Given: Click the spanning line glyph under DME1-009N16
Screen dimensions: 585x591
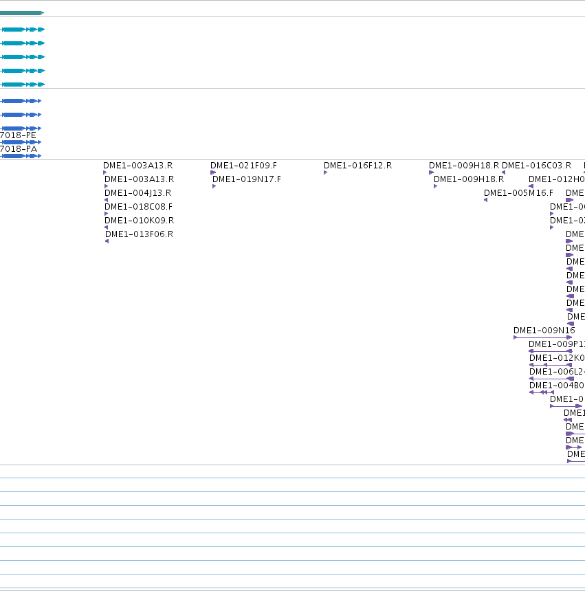Looking at the screenshot, I should [x=543, y=337].
